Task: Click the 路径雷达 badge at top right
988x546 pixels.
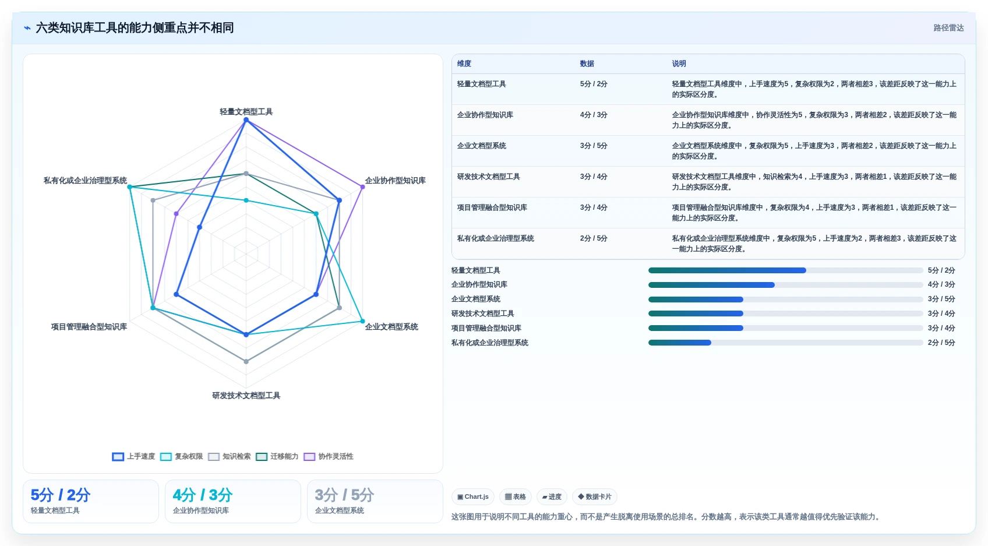Action: pos(948,28)
